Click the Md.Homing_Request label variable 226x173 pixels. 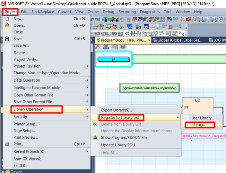coord(203,136)
